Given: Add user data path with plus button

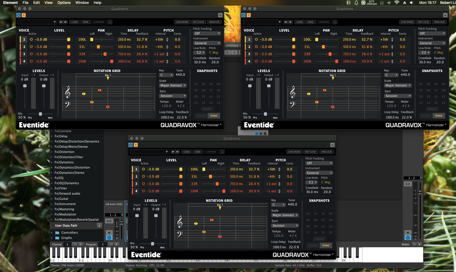Looking at the screenshot, I should coord(99,226).
